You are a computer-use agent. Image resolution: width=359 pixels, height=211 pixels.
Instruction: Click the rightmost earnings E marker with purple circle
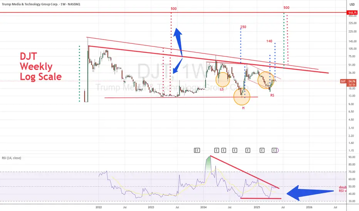pyautogui.click(x=275, y=150)
